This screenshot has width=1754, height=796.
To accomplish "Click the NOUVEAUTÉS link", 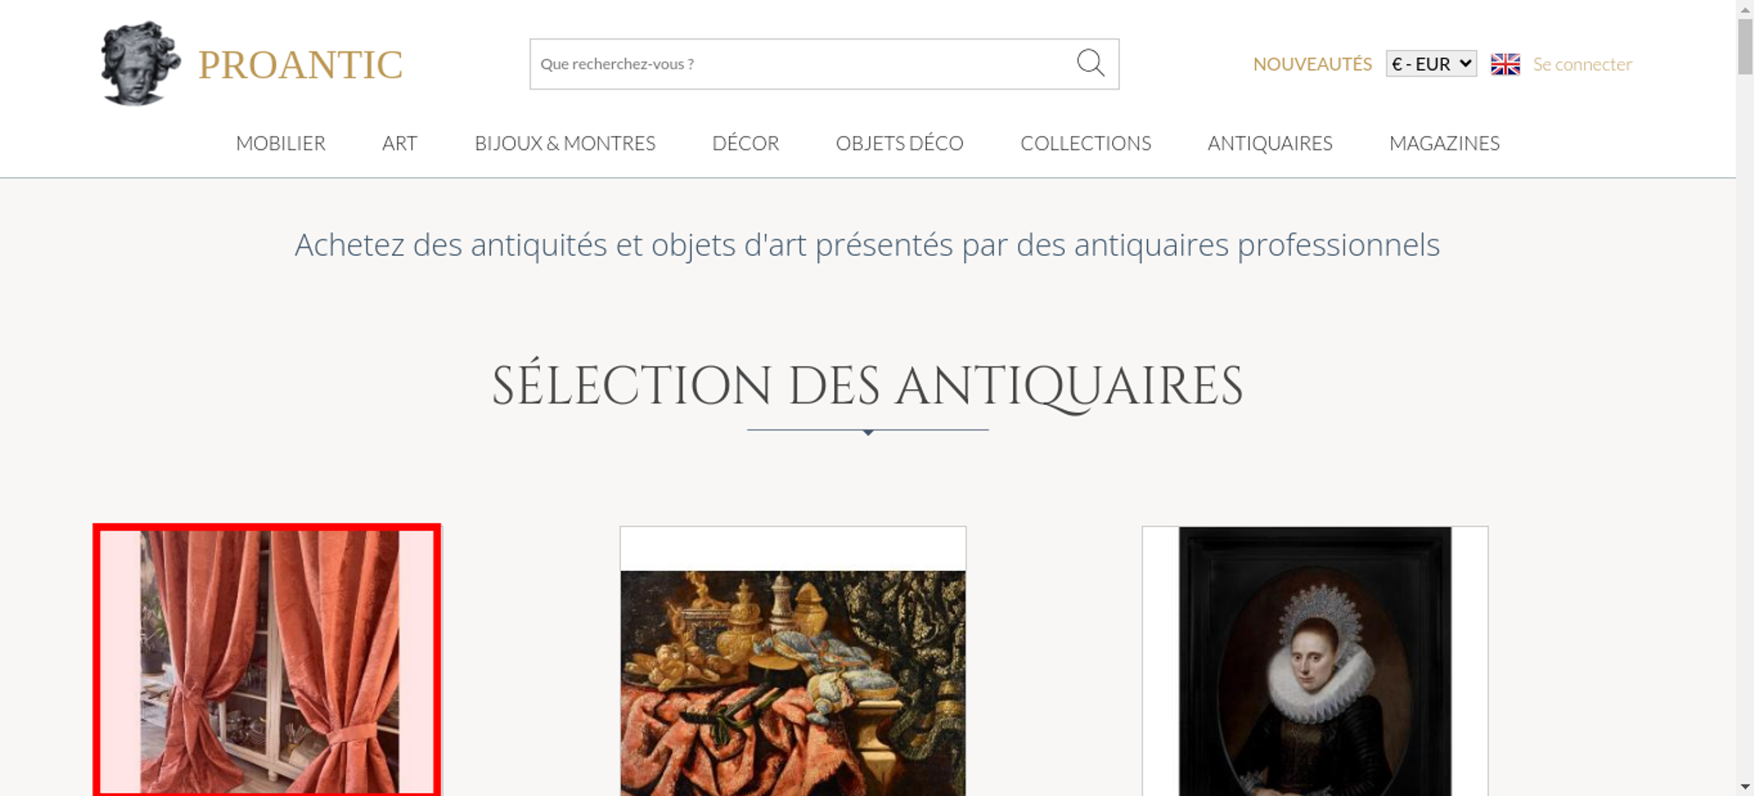I will click(x=1312, y=64).
